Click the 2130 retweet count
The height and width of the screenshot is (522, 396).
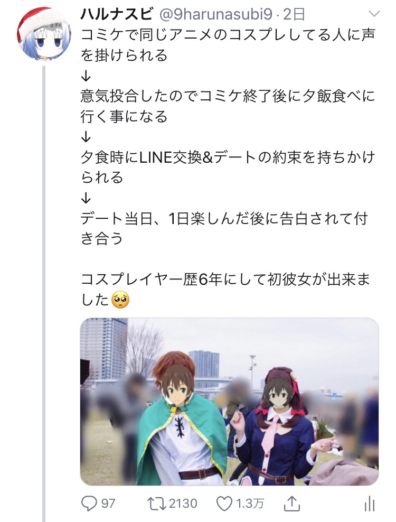(x=183, y=504)
